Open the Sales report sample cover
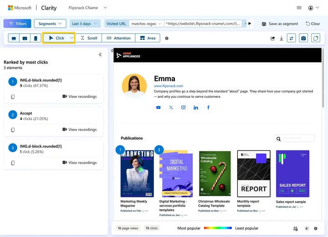Viewport: 328px width, 237px height. click(292, 174)
